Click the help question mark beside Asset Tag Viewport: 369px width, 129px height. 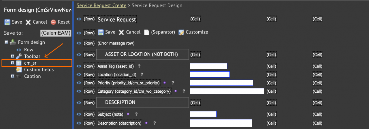tap(139, 66)
